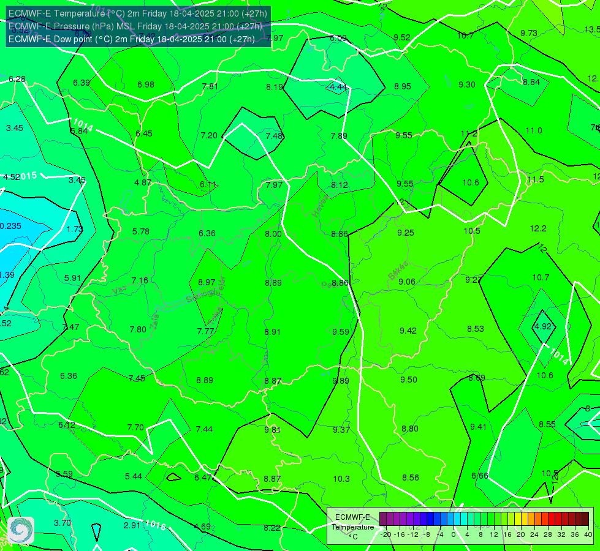Click the 9.25 grid value
Screen dimensions: 600x551
(x=406, y=233)
